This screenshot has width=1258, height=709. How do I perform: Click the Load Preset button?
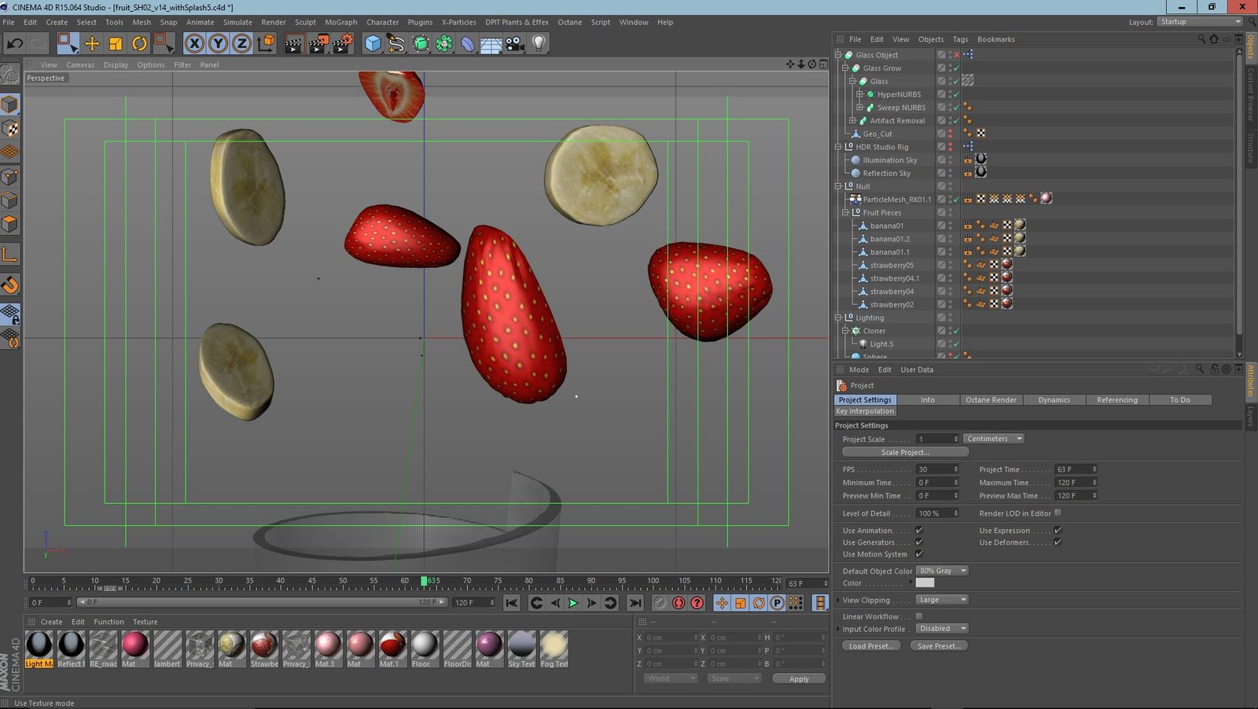tap(870, 646)
